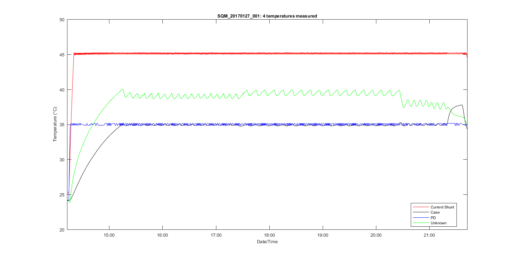Click the 18:00 x-axis tick label
This screenshot has height=258, width=516.
coord(269,235)
